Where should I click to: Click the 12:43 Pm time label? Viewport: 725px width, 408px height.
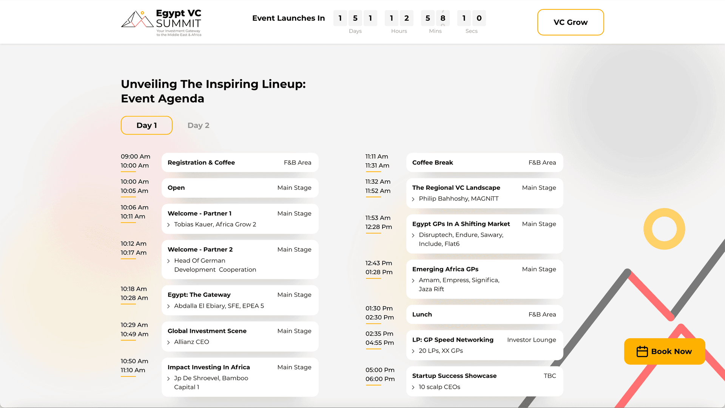[x=379, y=263]
